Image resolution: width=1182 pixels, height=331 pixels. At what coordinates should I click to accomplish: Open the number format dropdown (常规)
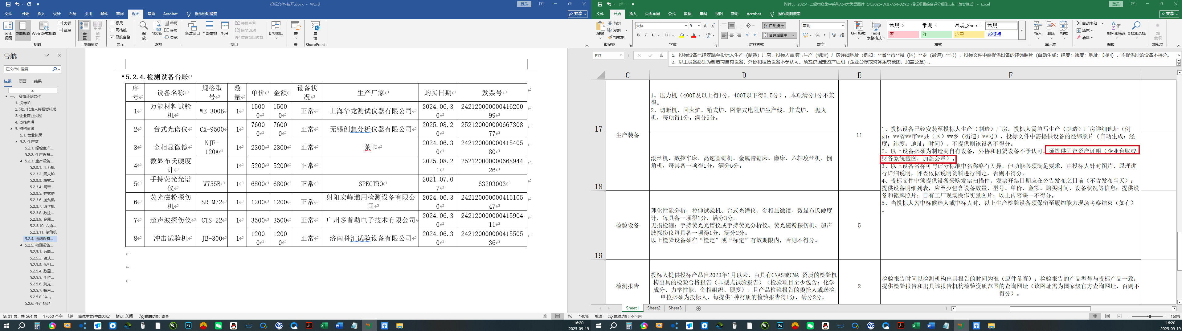coord(843,26)
